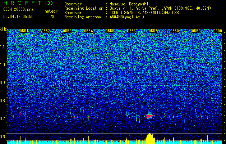
Task: Click the antenna A504HB(yagi 4el) text
Action: coord(127,17)
